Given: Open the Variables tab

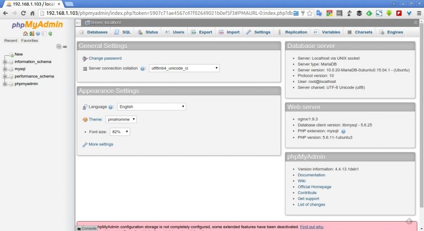Looking at the screenshot, I should (327, 32).
